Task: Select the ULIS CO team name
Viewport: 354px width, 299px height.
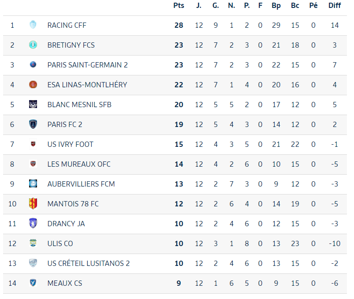Action: (60, 243)
